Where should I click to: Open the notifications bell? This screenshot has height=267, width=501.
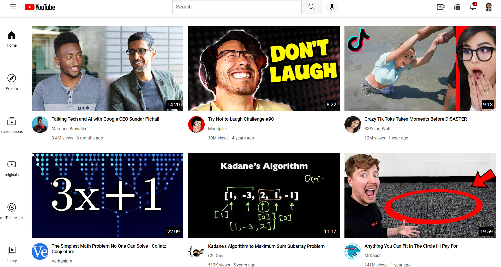point(473,7)
